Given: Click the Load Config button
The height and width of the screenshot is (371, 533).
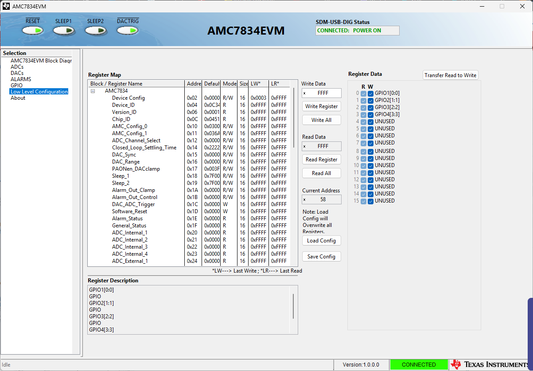Looking at the screenshot, I should (x=322, y=241).
